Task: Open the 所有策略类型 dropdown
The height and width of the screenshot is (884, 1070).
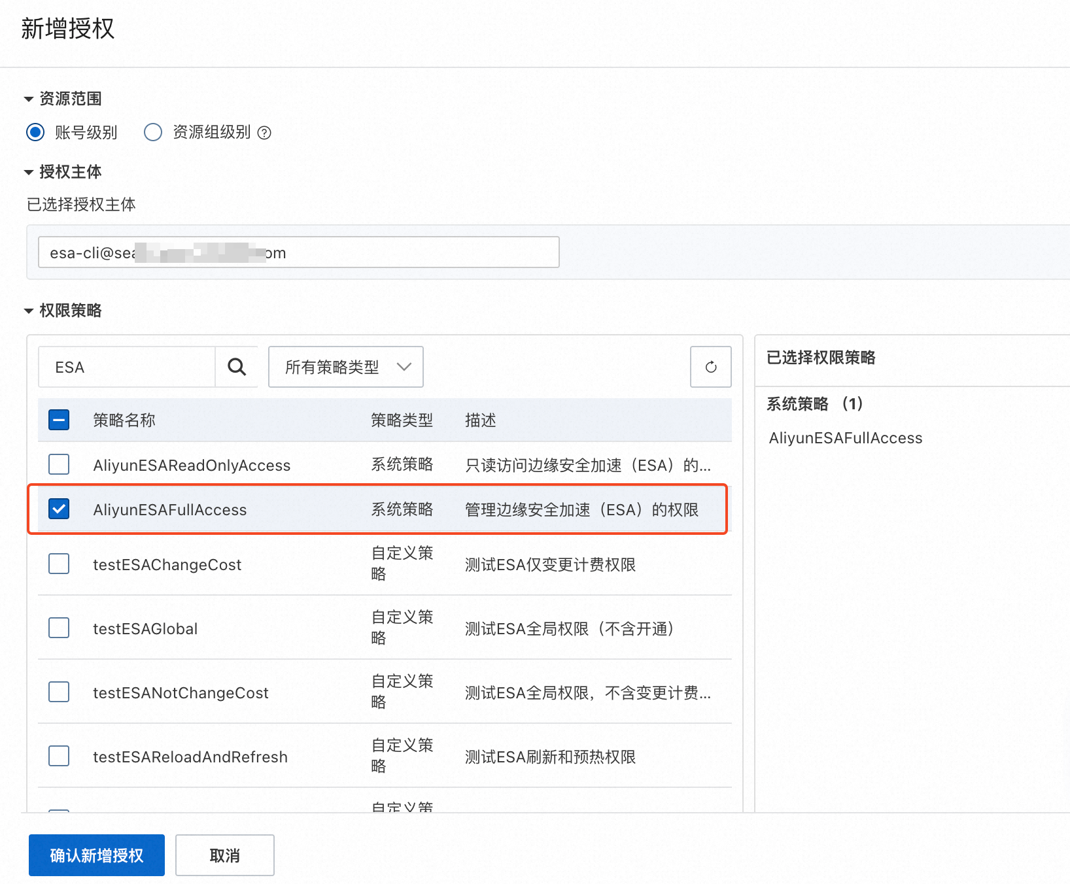Action: pos(346,367)
